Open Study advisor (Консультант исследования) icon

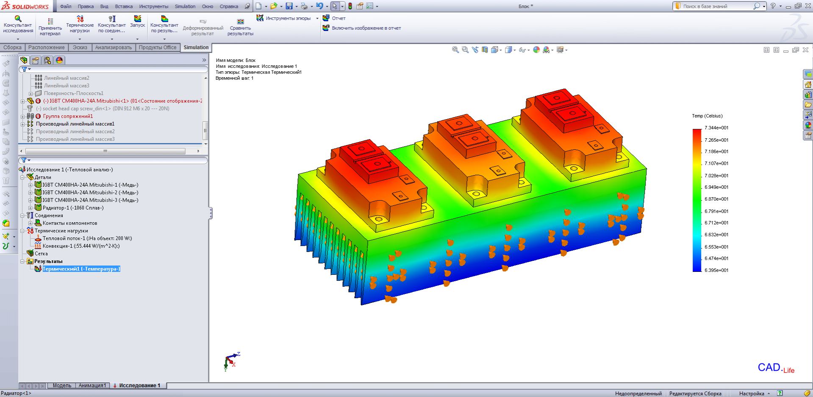coord(18,19)
